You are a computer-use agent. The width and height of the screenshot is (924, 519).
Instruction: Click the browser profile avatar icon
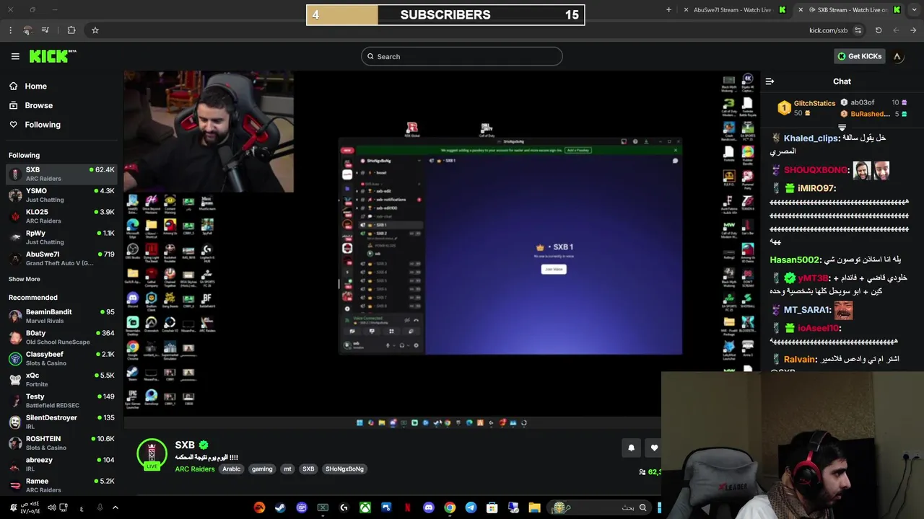click(x=27, y=30)
